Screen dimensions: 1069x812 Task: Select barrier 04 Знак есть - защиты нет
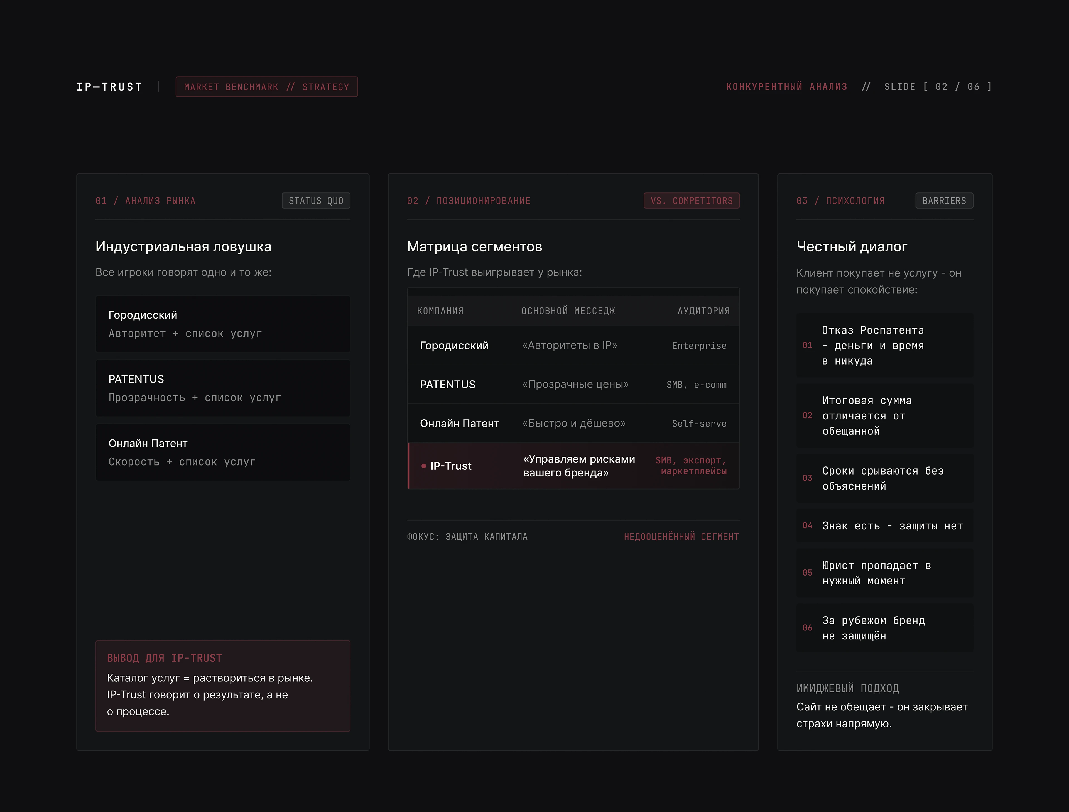point(885,525)
